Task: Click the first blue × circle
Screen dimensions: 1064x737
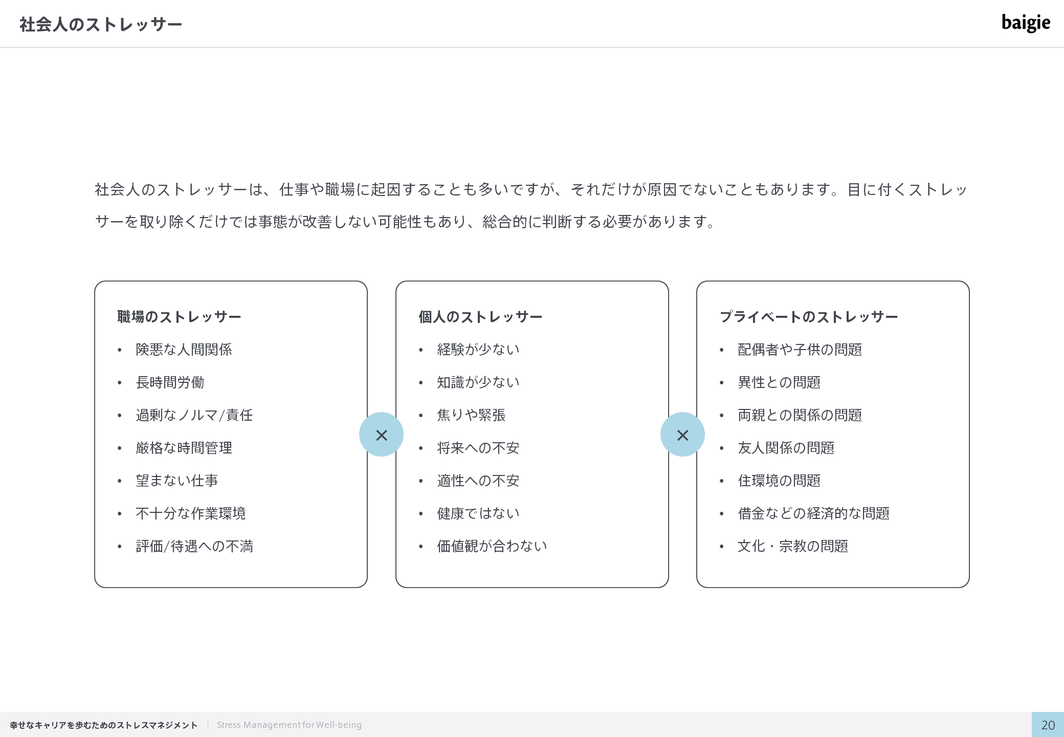Action: (381, 435)
